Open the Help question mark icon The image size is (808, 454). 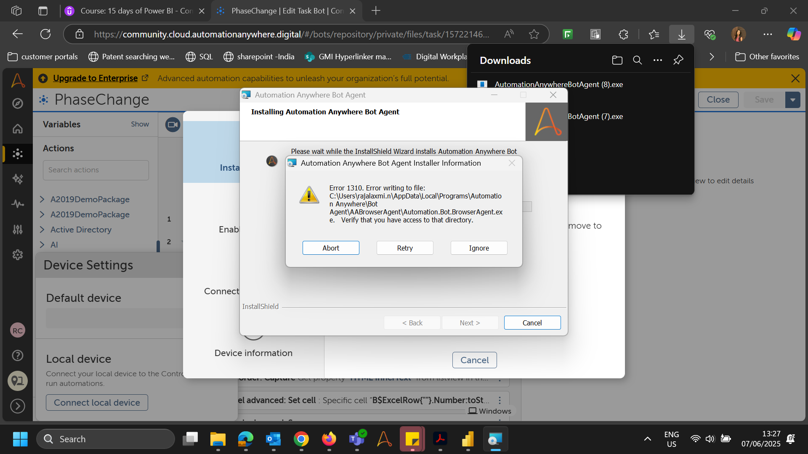pyautogui.click(x=18, y=356)
